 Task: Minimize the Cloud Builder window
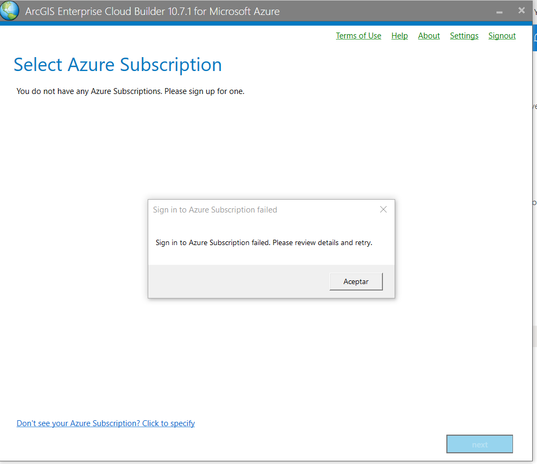point(499,12)
